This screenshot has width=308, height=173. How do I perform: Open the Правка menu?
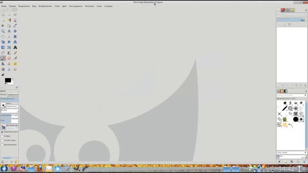pyautogui.click(x=13, y=6)
